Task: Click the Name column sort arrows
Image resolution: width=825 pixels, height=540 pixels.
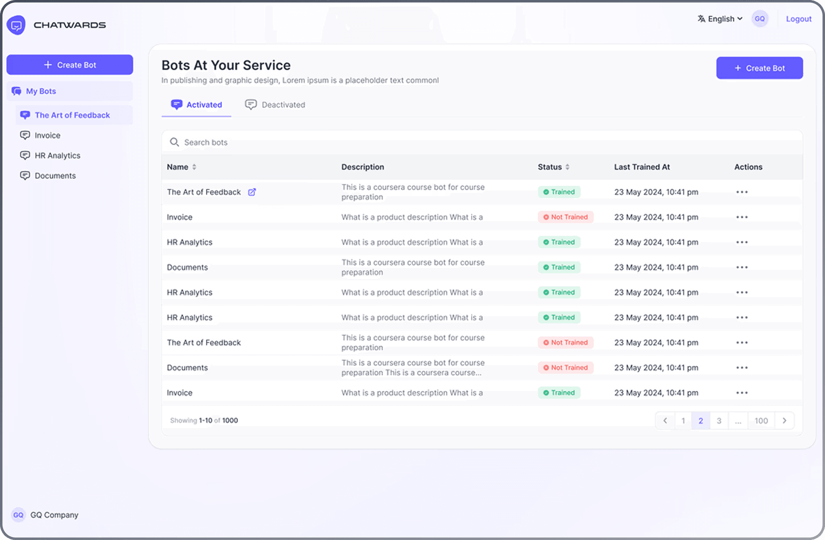Action: [194, 167]
